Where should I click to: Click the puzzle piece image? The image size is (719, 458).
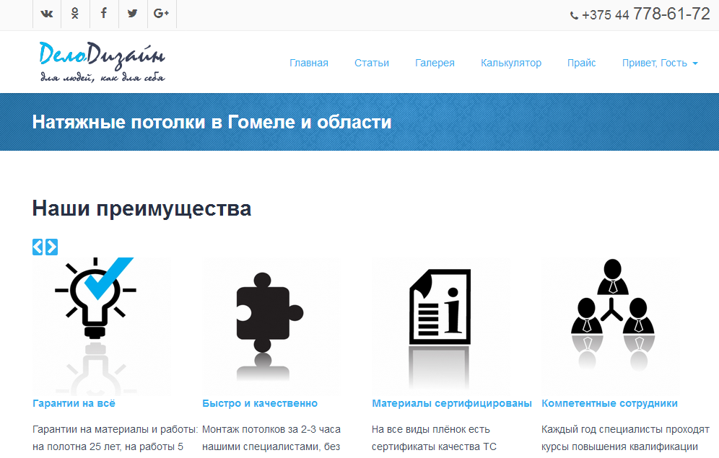pos(271,327)
